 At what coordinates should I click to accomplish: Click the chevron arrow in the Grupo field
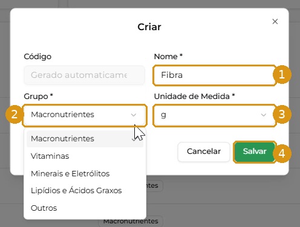[134, 115]
